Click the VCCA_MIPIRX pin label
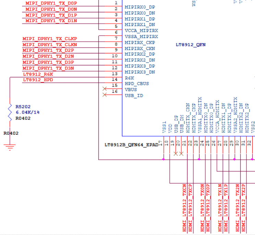 [141, 31]
